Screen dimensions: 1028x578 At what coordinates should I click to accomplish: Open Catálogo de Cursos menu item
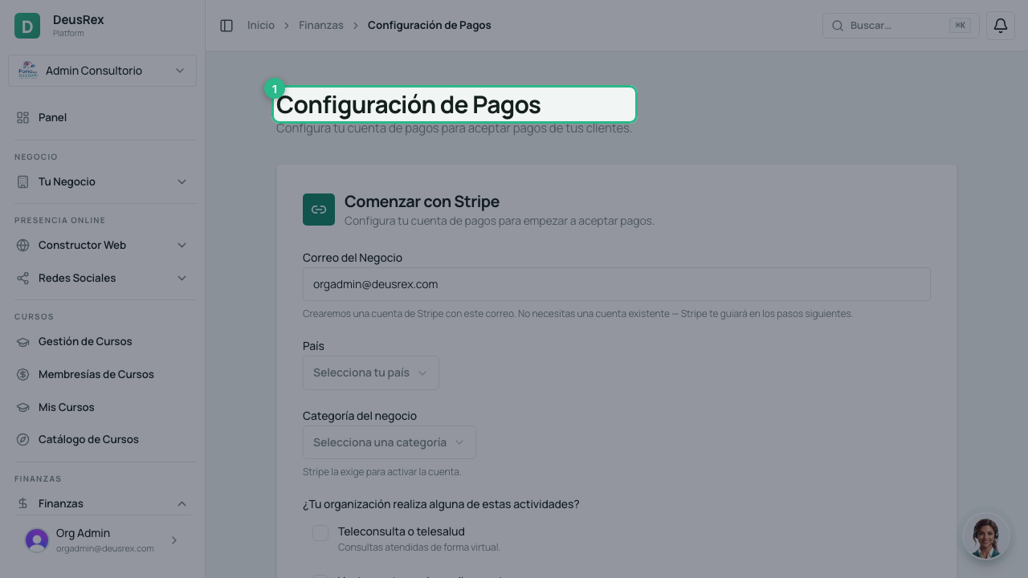[x=102, y=439]
